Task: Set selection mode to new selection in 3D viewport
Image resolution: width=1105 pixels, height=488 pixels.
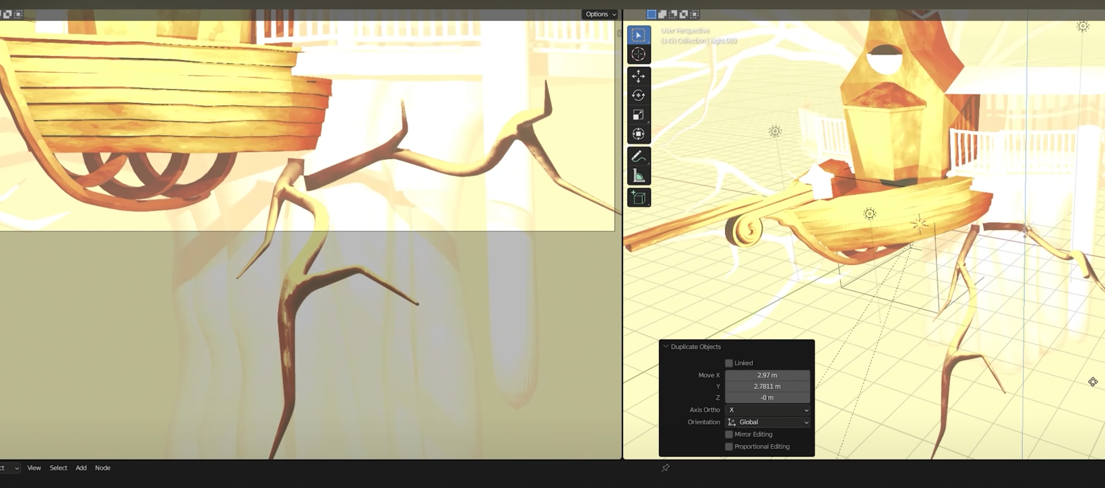Action: click(x=652, y=14)
